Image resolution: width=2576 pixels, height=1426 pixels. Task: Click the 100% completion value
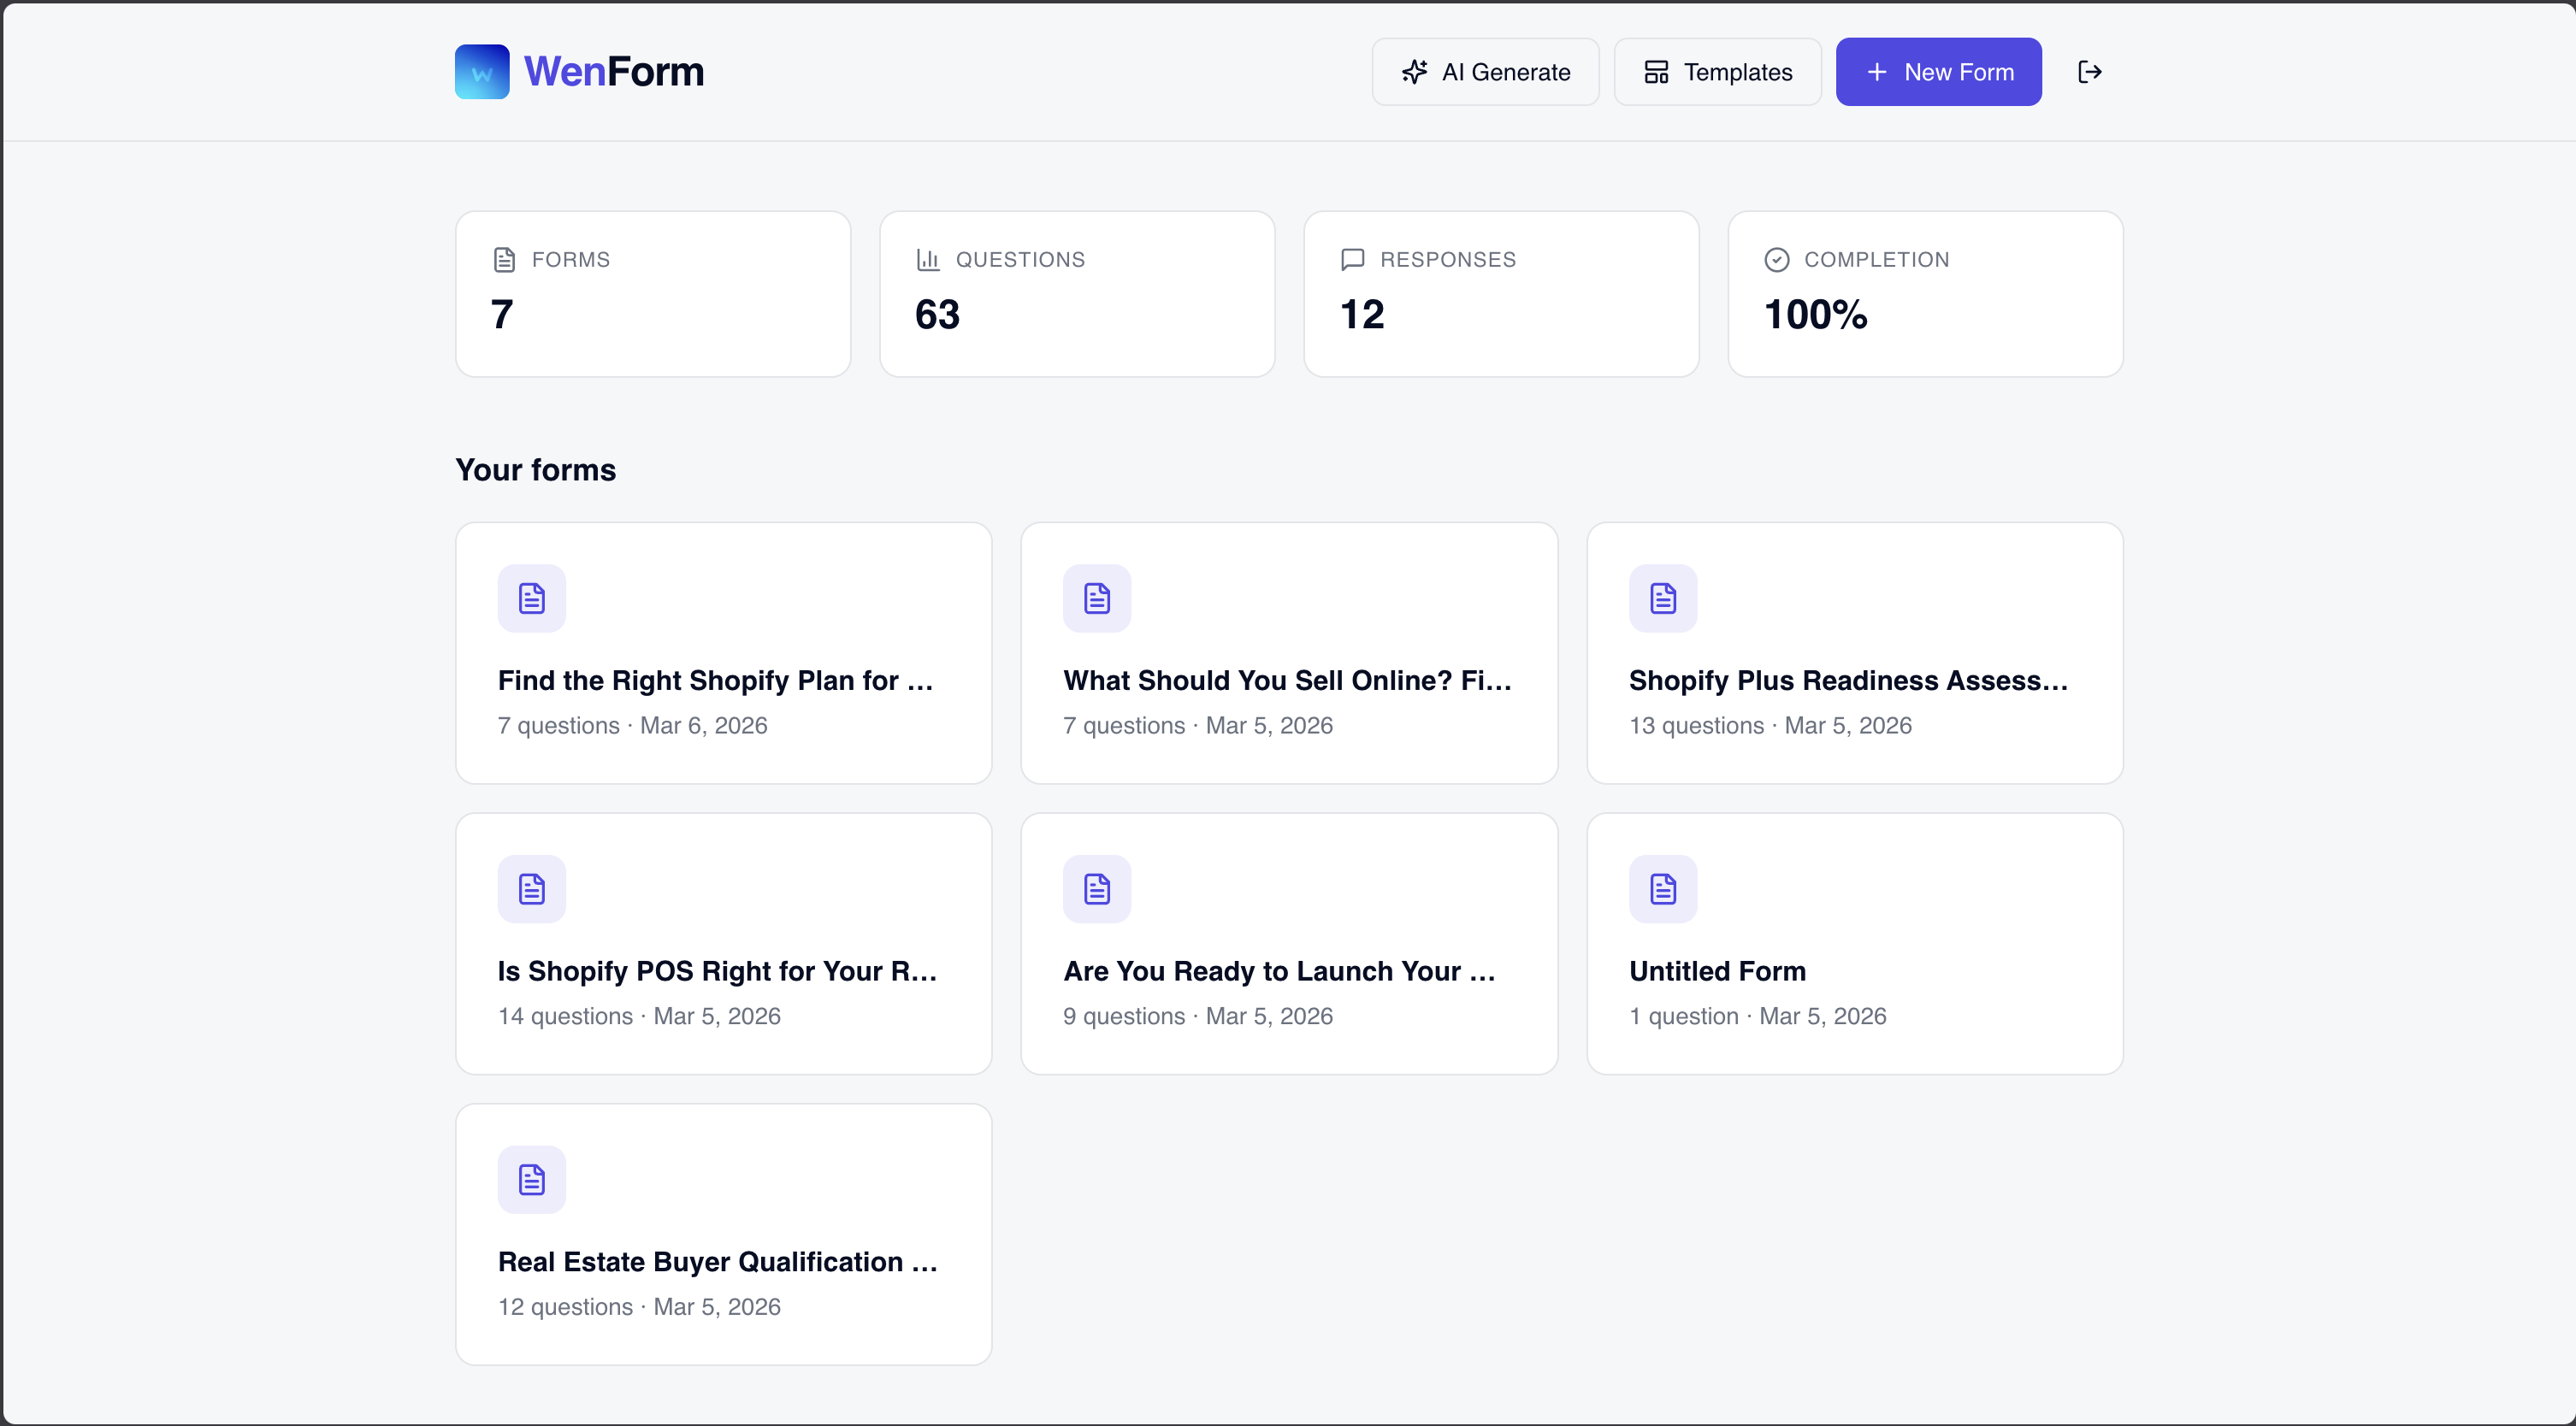coord(1814,314)
